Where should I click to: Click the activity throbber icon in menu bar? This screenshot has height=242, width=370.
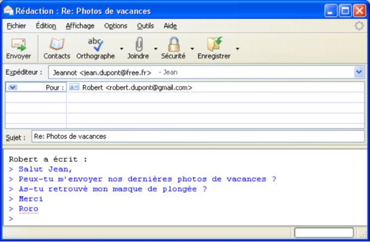point(359,26)
